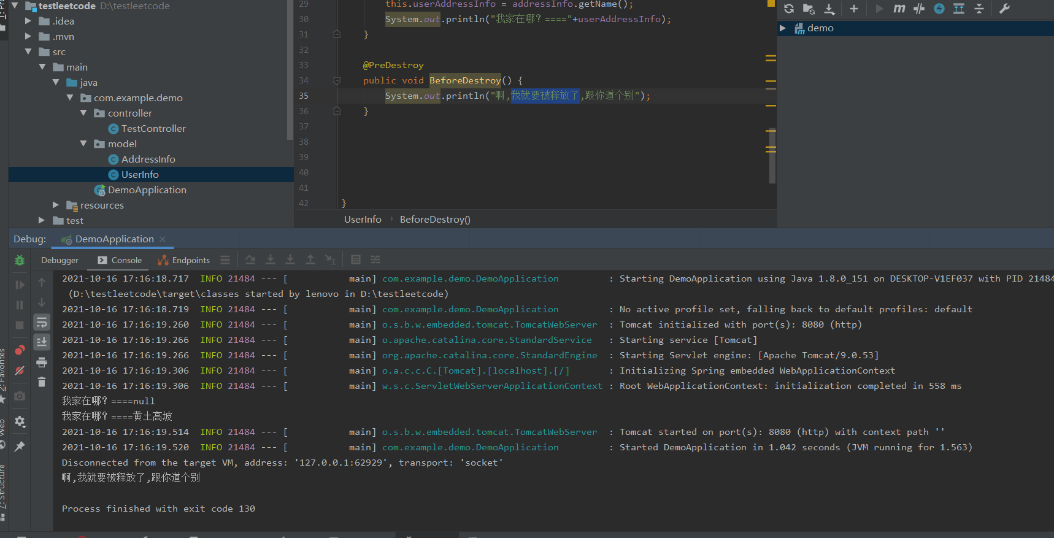Switch to the Endpoints tab
This screenshot has width=1054, height=538.
(x=183, y=260)
